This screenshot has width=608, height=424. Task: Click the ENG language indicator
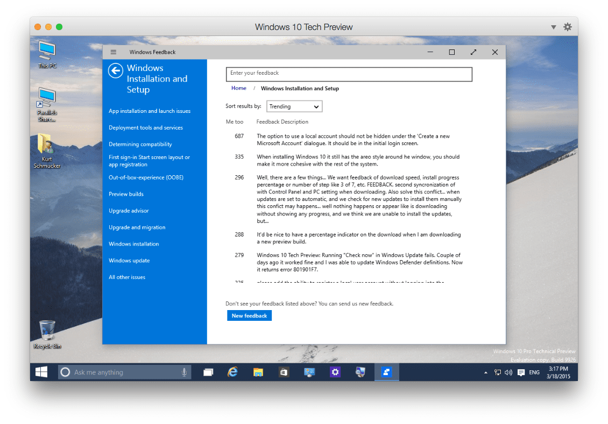[534, 372]
